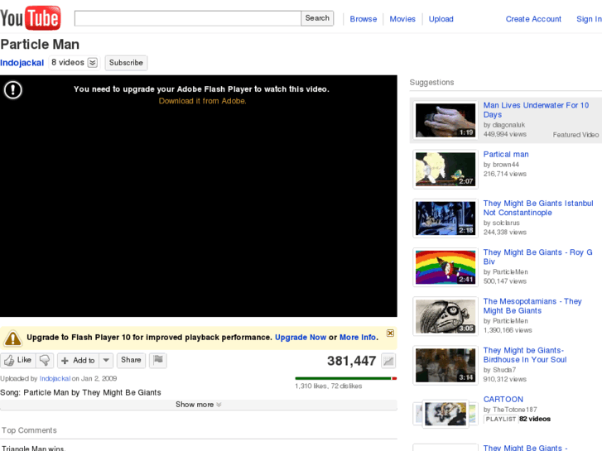Click the YouTube logo
602x451 pixels.
[31, 17]
